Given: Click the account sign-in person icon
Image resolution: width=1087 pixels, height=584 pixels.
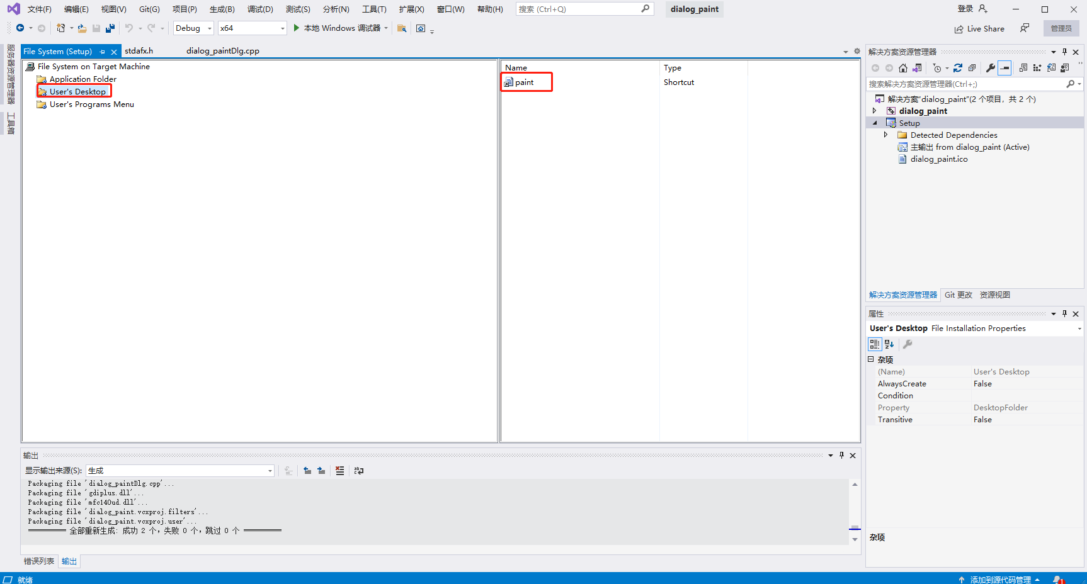Looking at the screenshot, I should point(983,9).
